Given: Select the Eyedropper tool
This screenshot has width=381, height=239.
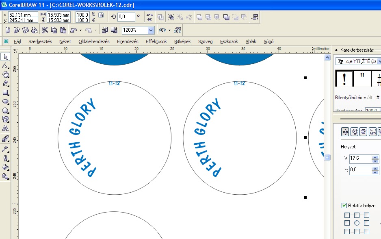Looking at the screenshot, I should 5,149.
